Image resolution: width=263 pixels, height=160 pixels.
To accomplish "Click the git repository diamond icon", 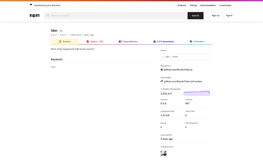I will click(162, 70).
